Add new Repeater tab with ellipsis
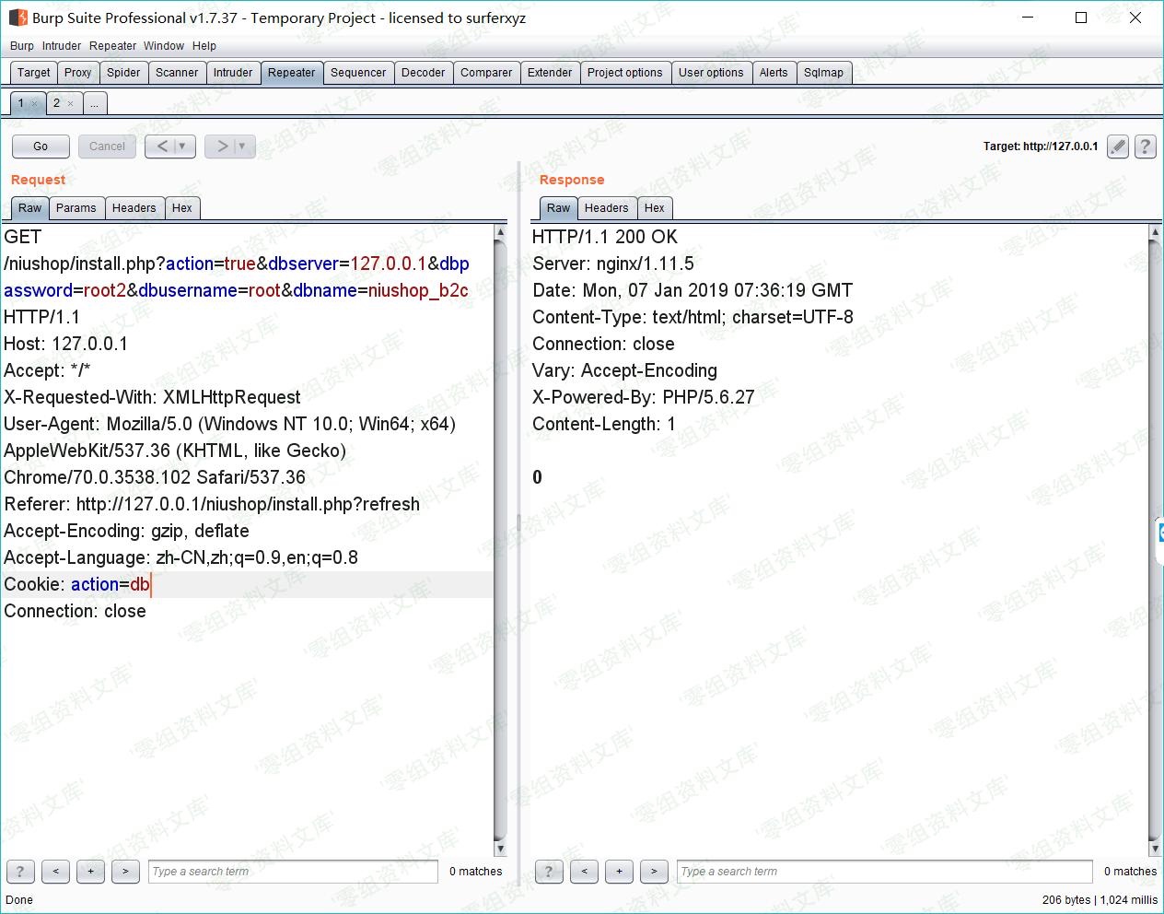Viewport: 1164px width, 914px height. coord(94,104)
